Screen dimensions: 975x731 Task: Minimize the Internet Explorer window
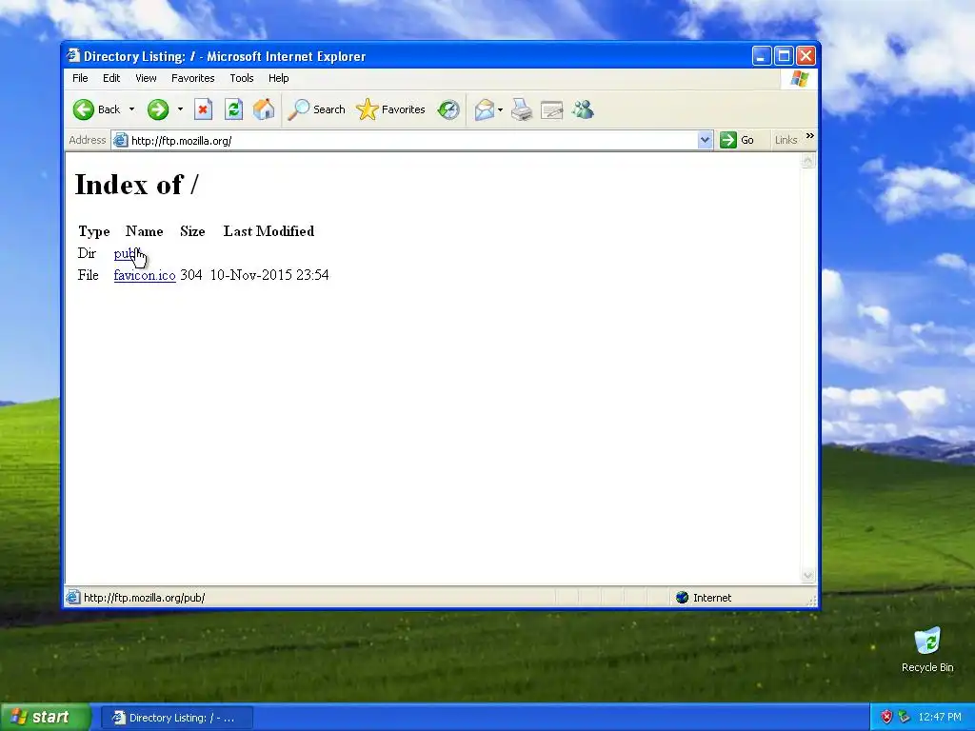(x=762, y=56)
